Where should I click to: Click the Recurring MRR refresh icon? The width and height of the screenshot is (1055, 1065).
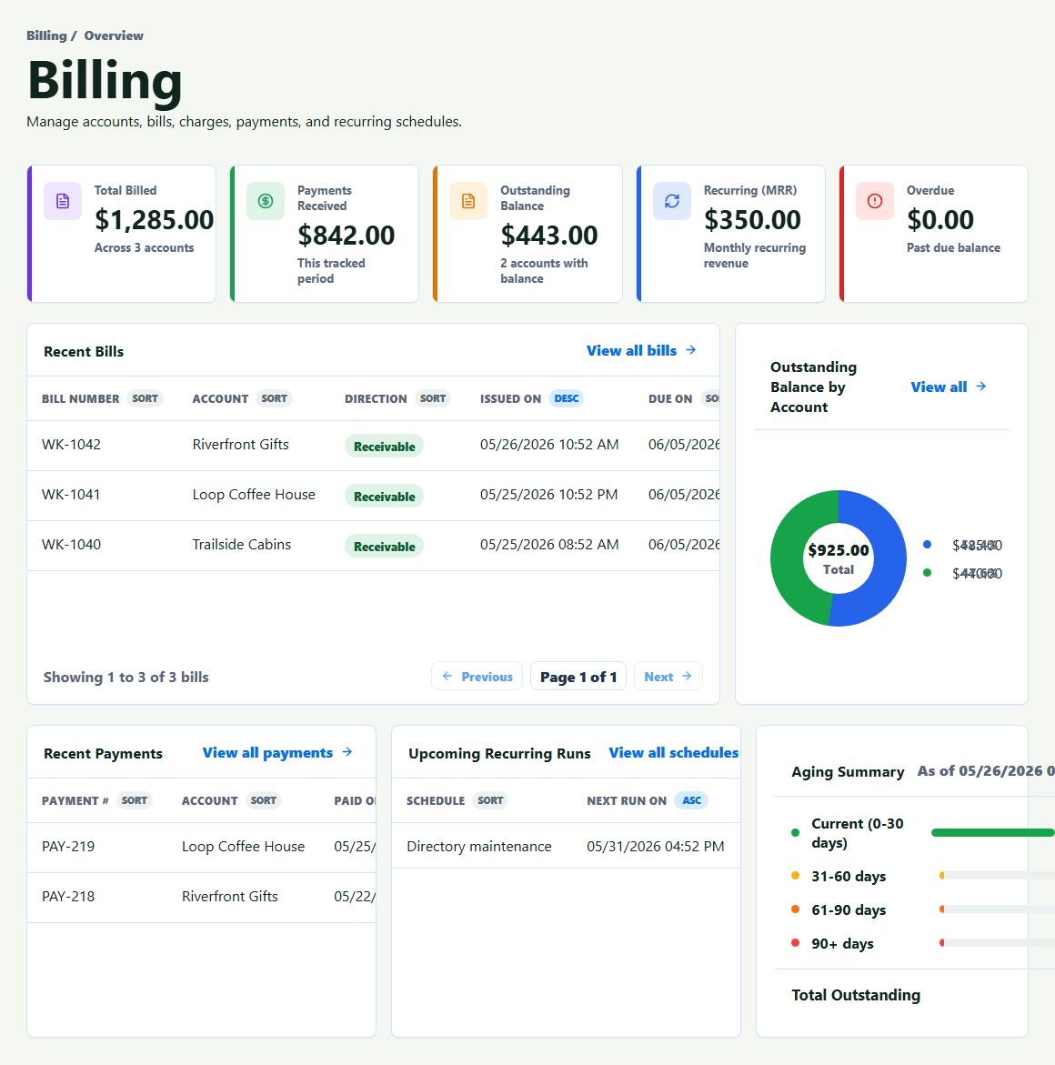click(672, 201)
